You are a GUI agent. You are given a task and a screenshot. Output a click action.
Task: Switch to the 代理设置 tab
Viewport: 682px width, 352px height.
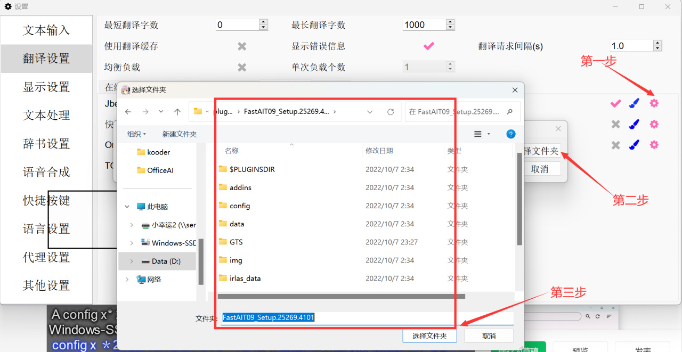click(46, 257)
